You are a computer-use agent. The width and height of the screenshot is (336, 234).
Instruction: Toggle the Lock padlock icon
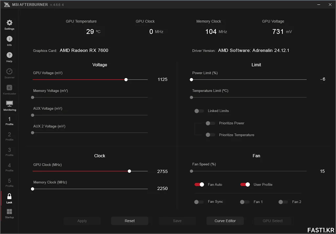tap(9, 196)
